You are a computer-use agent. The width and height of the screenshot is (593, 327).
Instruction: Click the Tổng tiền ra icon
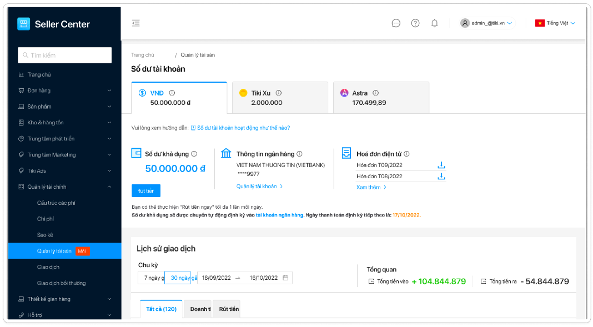pyautogui.click(x=483, y=281)
